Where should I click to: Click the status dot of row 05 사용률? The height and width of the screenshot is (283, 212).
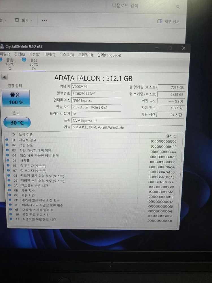click(x=8, y=160)
